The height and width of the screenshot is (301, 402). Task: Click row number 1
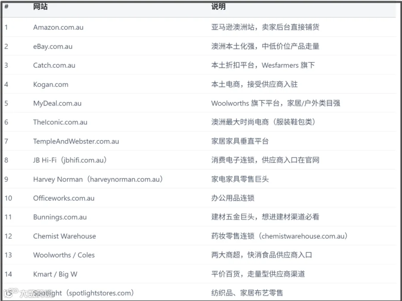tap(6, 27)
